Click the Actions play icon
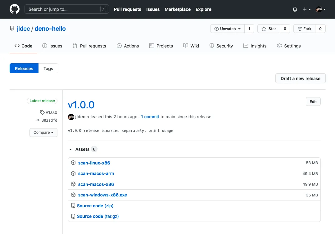Image resolution: width=335 pixels, height=234 pixels. point(119,46)
